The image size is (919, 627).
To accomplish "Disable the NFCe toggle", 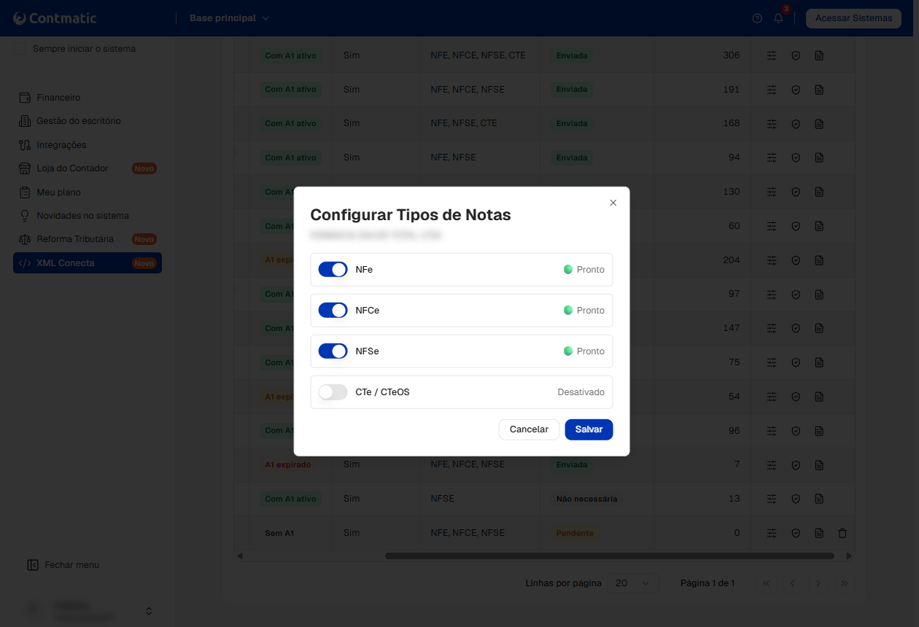I will (x=333, y=311).
